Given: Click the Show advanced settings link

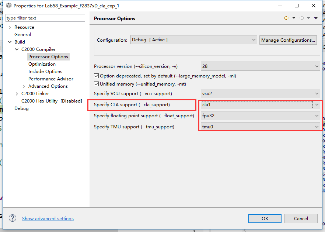Looking at the screenshot, I should point(48,219).
